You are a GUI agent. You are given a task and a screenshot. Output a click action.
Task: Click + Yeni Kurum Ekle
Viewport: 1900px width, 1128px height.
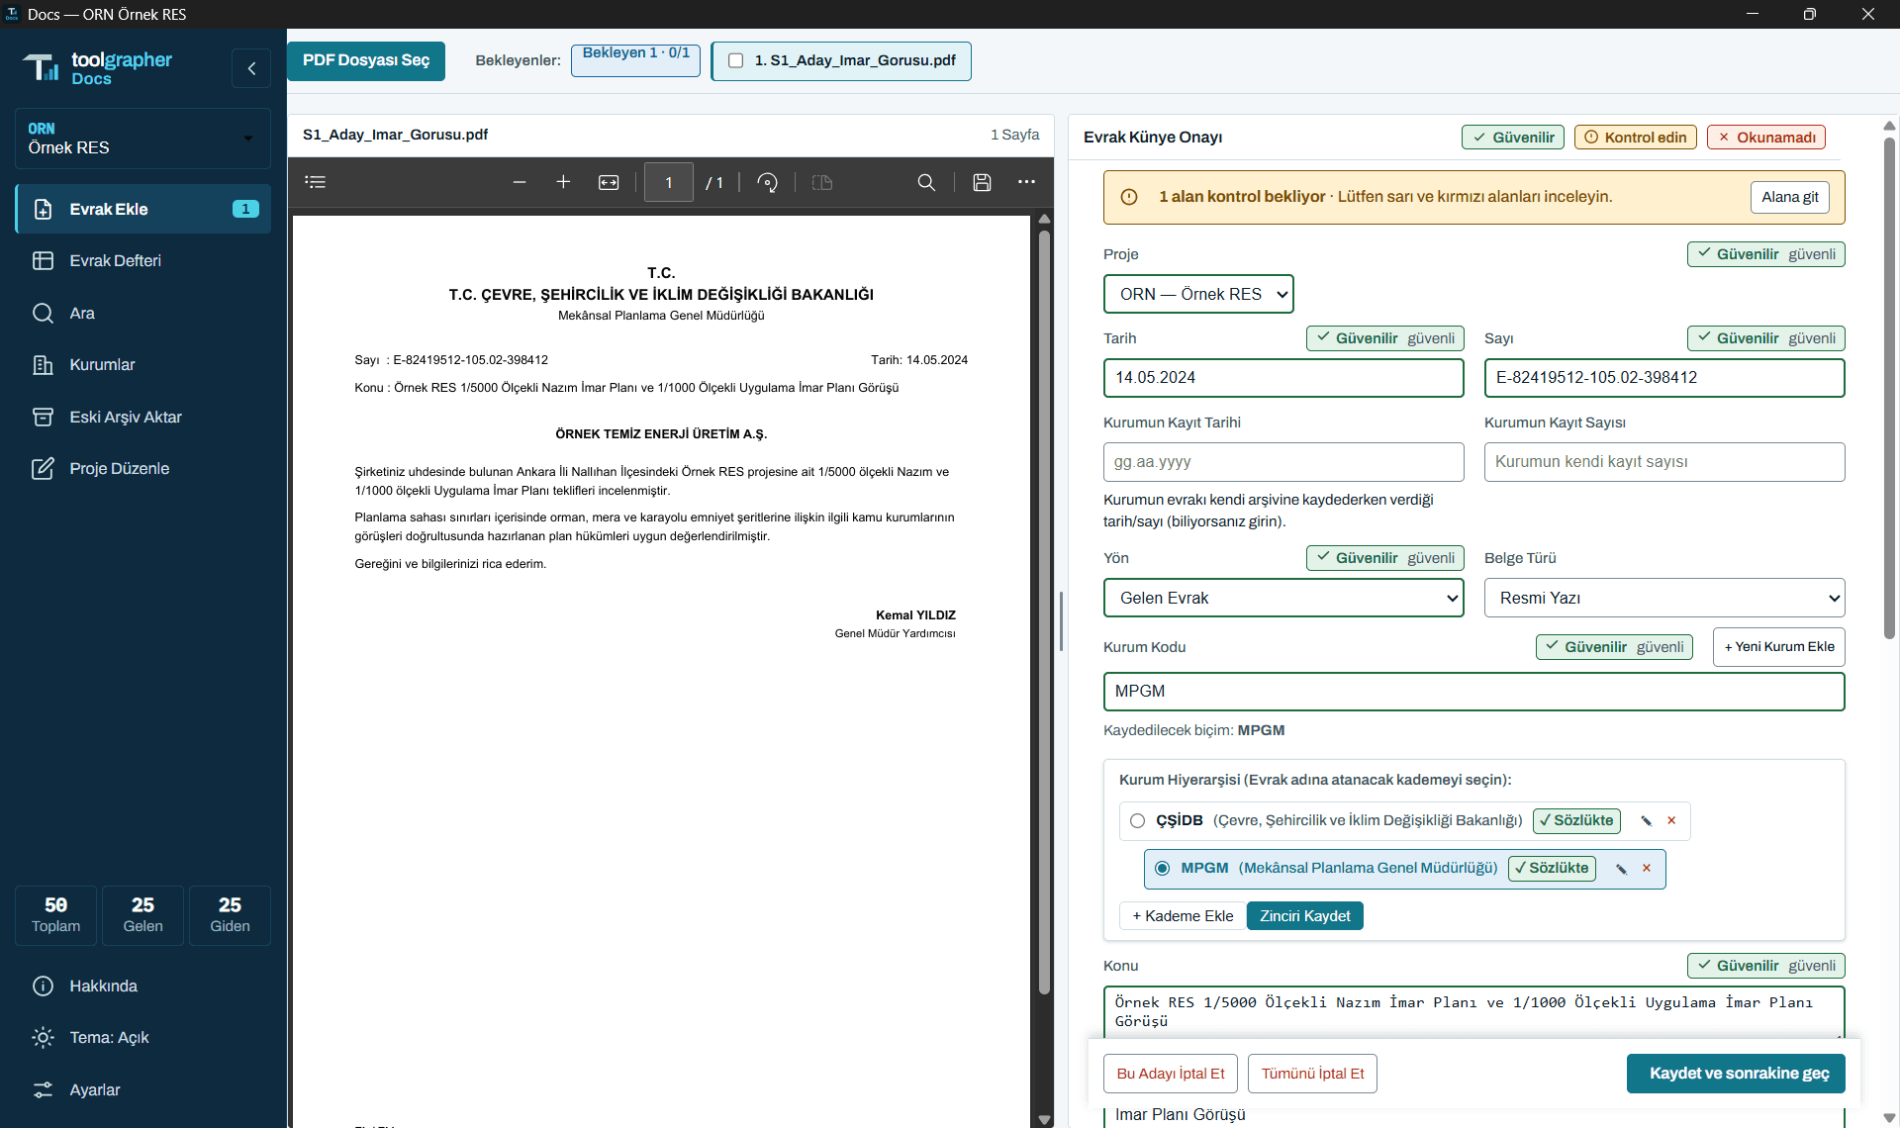tap(1778, 647)
